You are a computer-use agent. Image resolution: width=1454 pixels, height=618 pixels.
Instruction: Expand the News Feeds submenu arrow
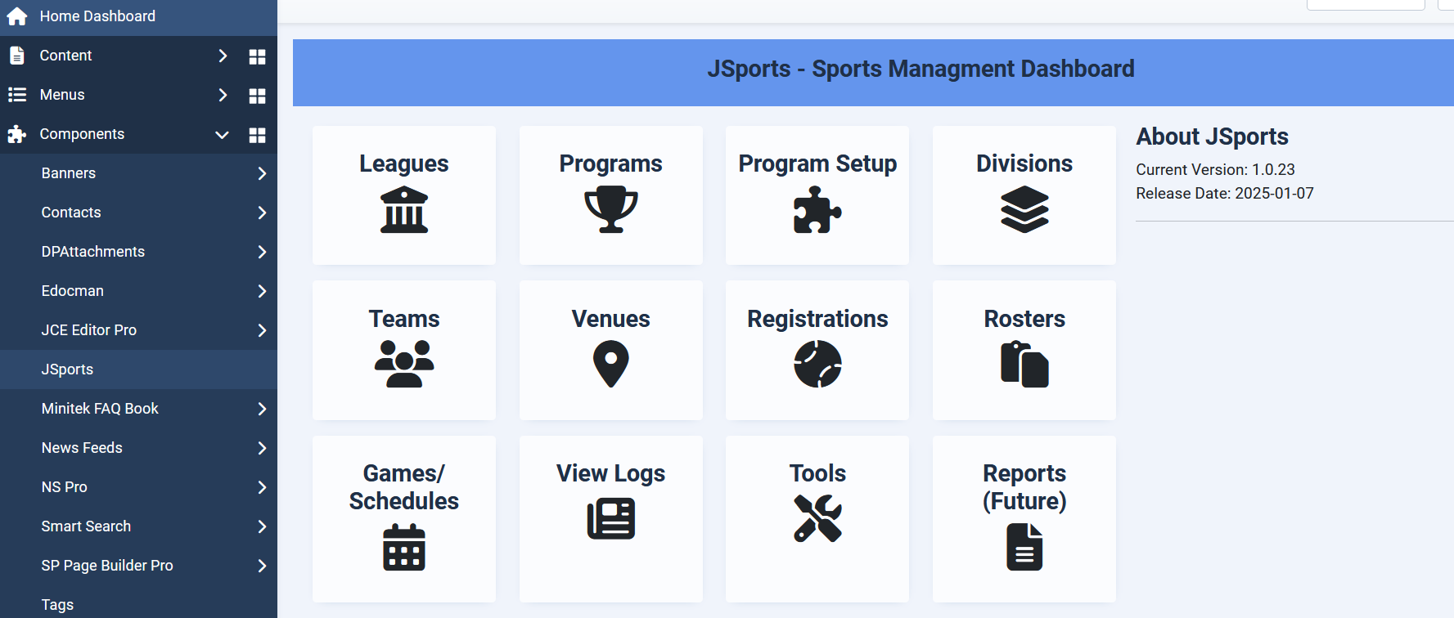pyautogui.click(x=262, y=448)
